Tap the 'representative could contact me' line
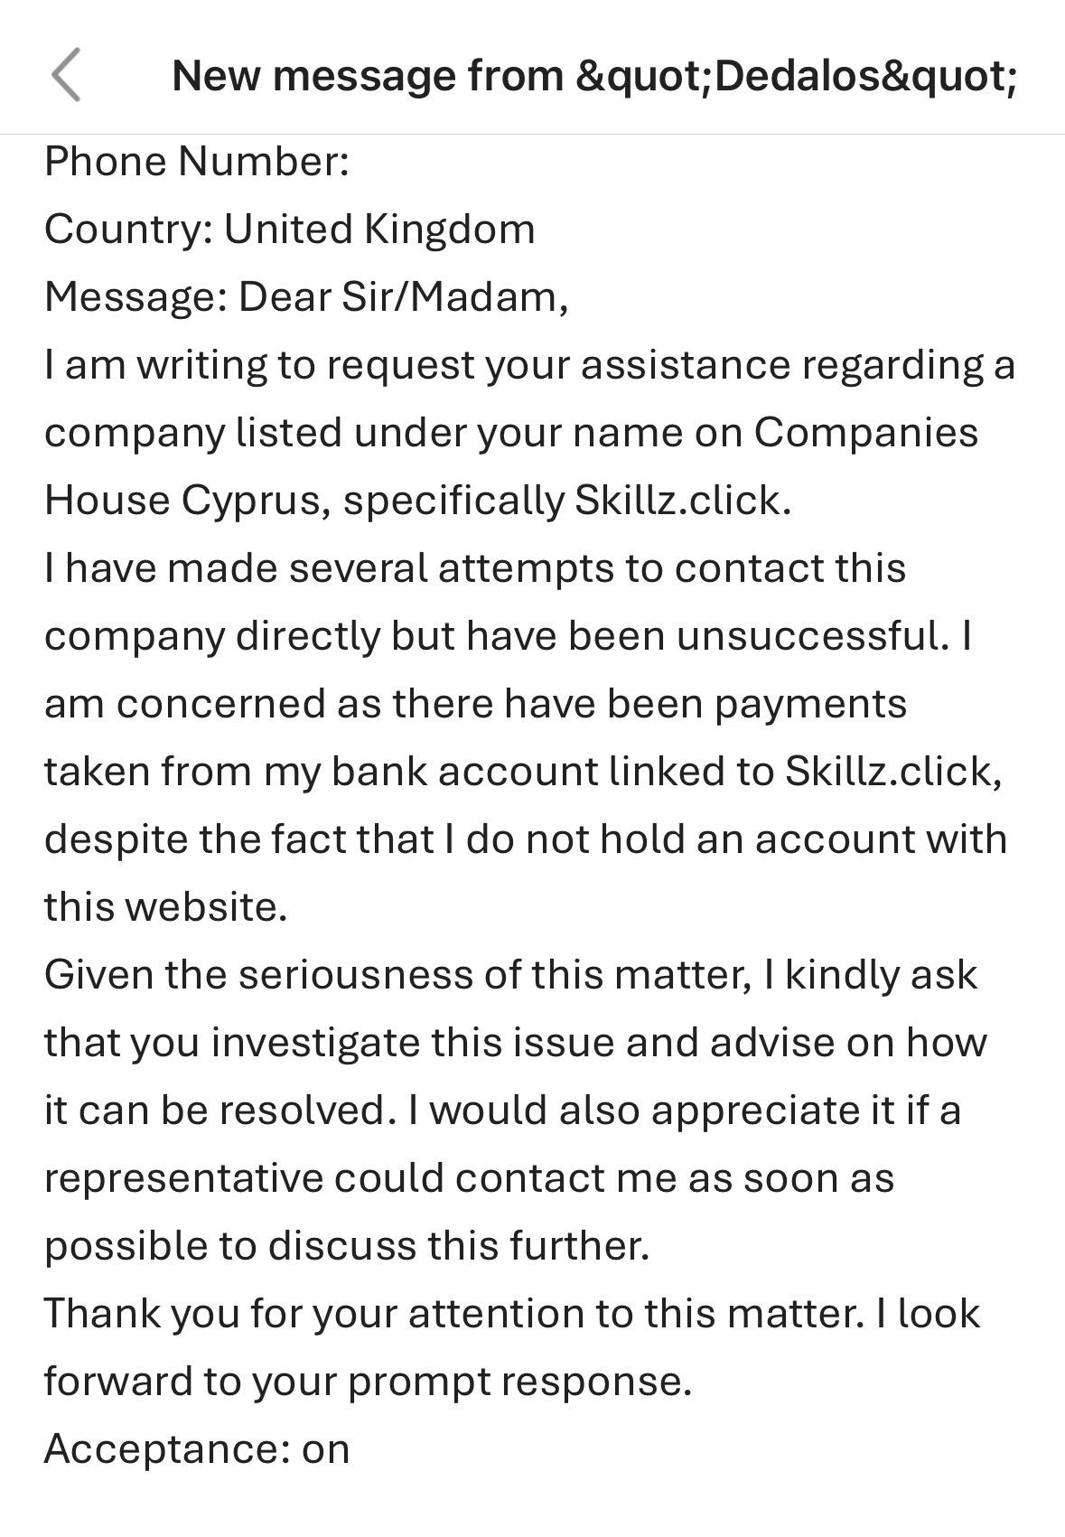 [x=470, y=1178]
